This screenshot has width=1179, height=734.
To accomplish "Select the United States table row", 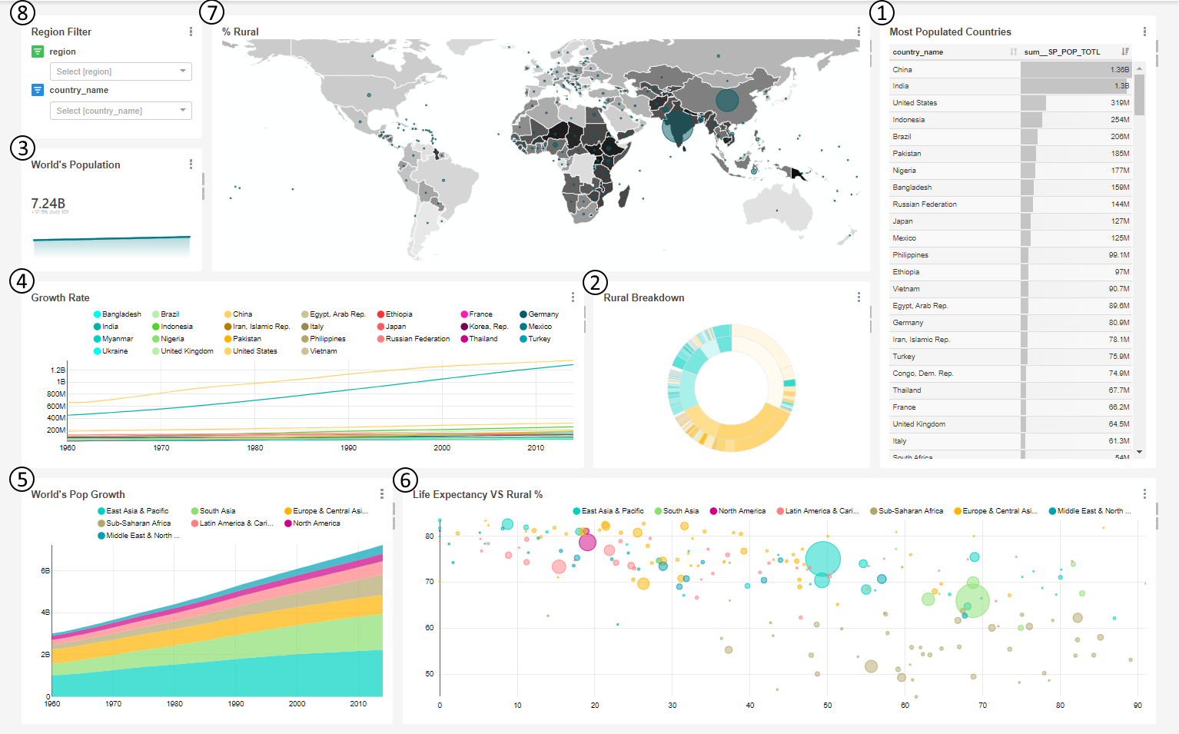I will point(1011,103).
